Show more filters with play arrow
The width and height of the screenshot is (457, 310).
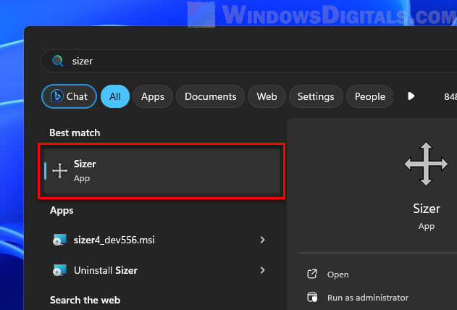[x=411, y=96]
